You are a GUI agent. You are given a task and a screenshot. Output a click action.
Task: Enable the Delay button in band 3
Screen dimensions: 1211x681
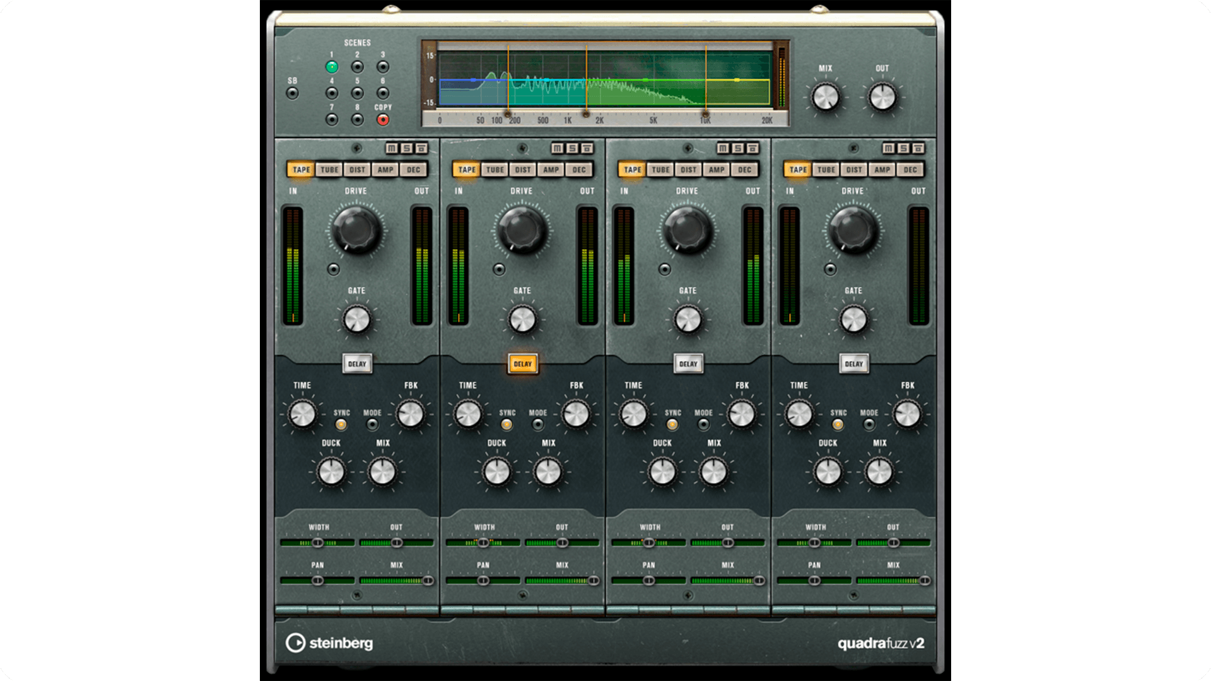coord(688,364)
